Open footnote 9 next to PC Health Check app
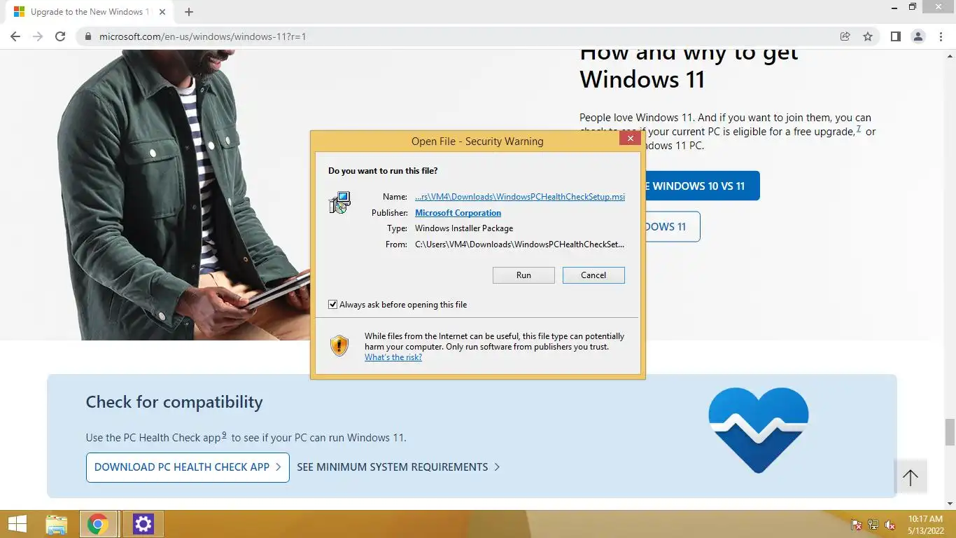956x538 pixels. click(224, 435)
